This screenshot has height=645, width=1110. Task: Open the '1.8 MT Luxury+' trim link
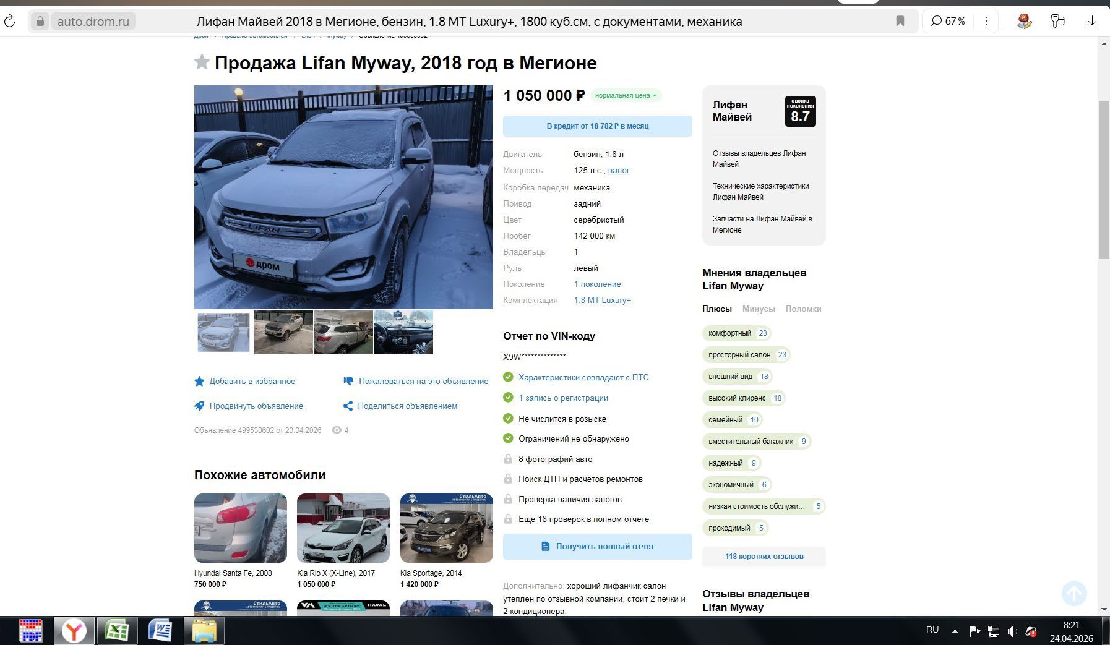(x=602, y=301)
